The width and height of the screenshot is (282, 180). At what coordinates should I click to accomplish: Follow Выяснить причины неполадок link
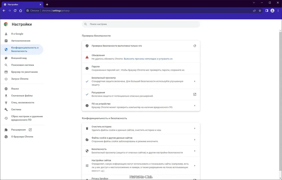tap(148, 59)
